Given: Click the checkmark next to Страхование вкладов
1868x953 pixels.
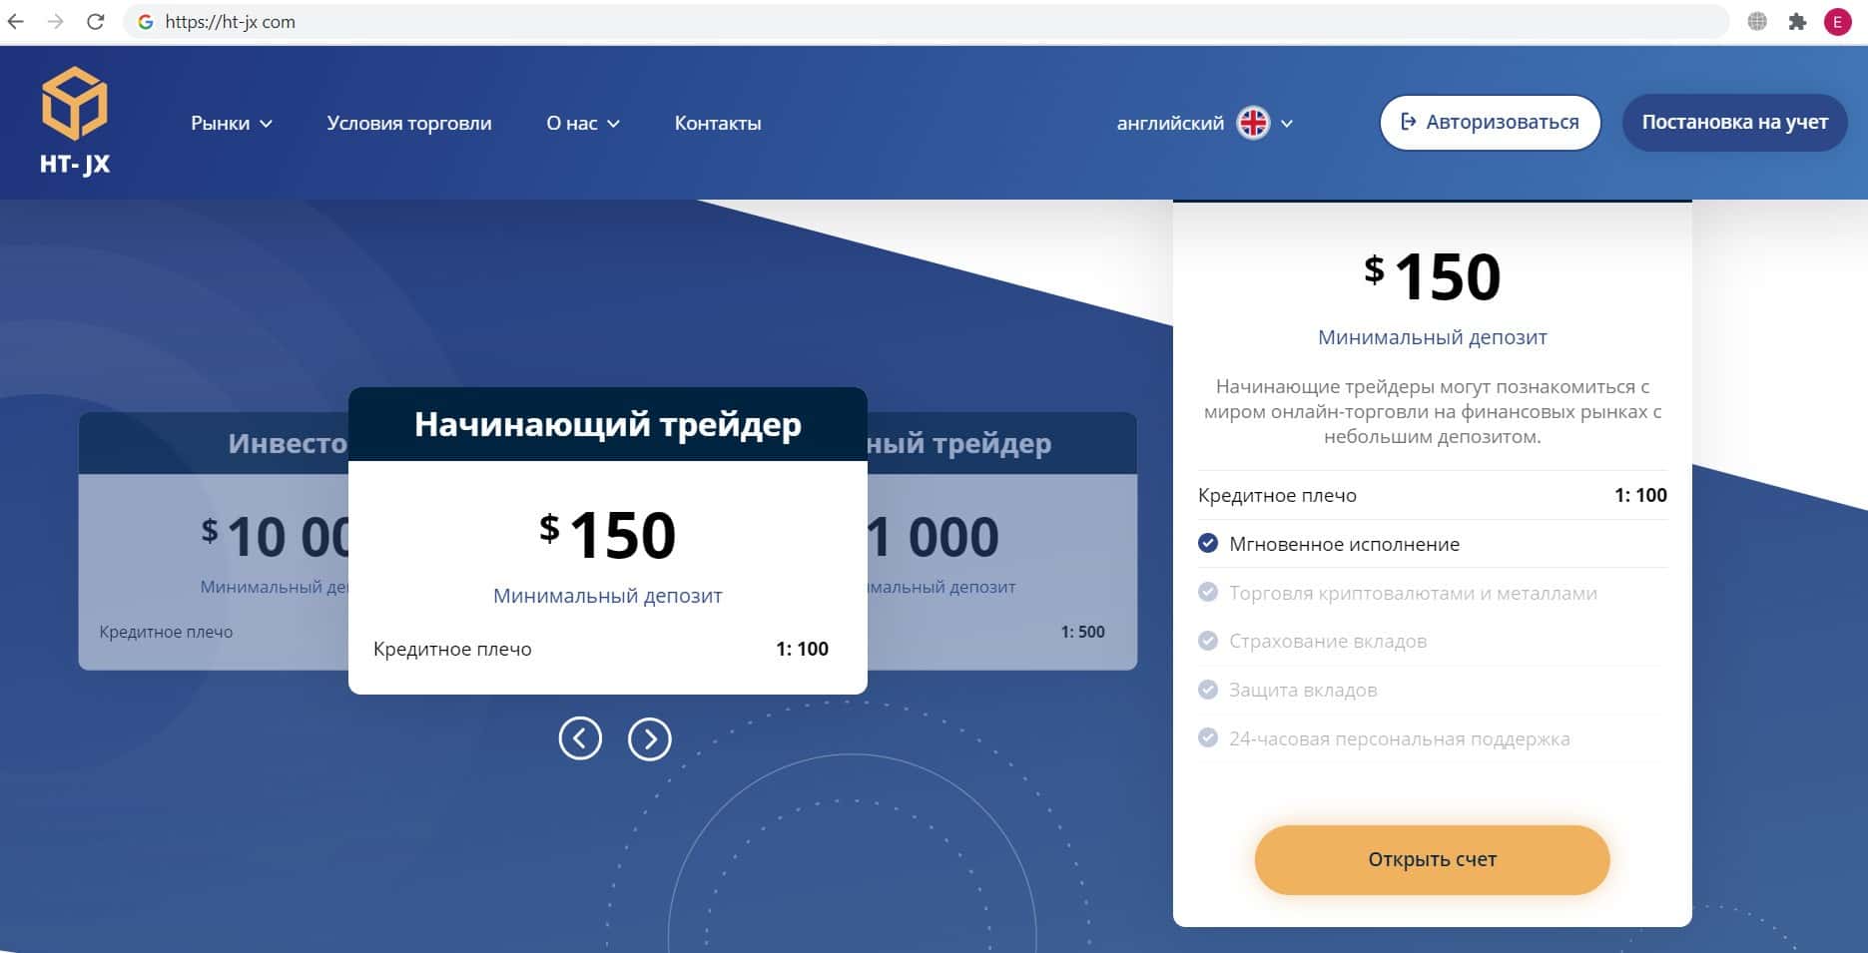Looking at the screenshot, I should coord(1208,641).
